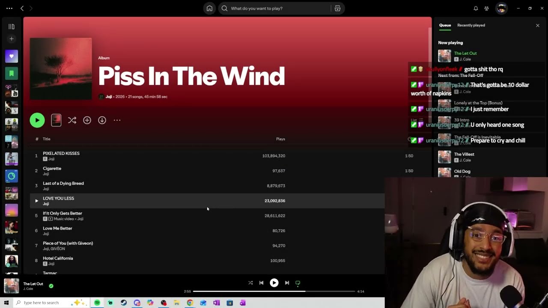The image size is (548, 308).
Task: Toggle shuffle in the player bar
Action: pyautogui.click(x=250, y=283)
